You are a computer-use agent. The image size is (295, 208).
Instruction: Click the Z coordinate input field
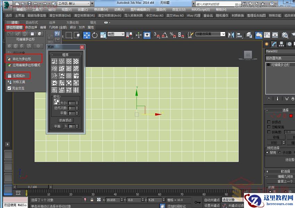[155, 200]
